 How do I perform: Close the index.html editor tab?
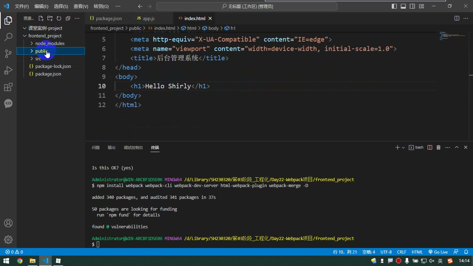point(210,18)
